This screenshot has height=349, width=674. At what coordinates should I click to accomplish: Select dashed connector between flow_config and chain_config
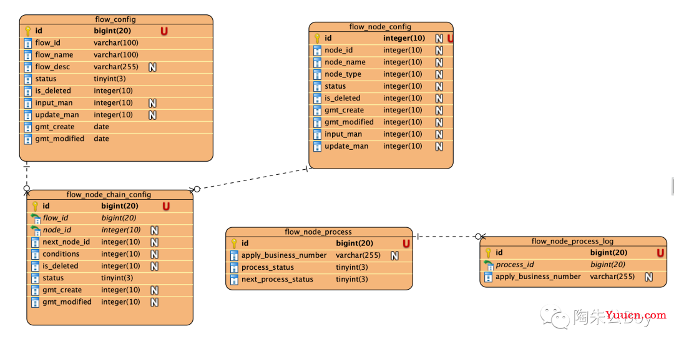click(27, 176)
